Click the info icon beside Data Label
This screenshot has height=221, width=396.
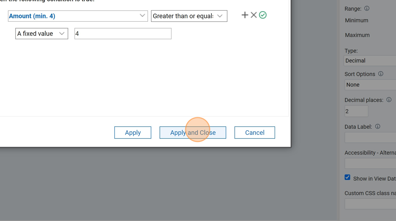[x=378, y=126]
